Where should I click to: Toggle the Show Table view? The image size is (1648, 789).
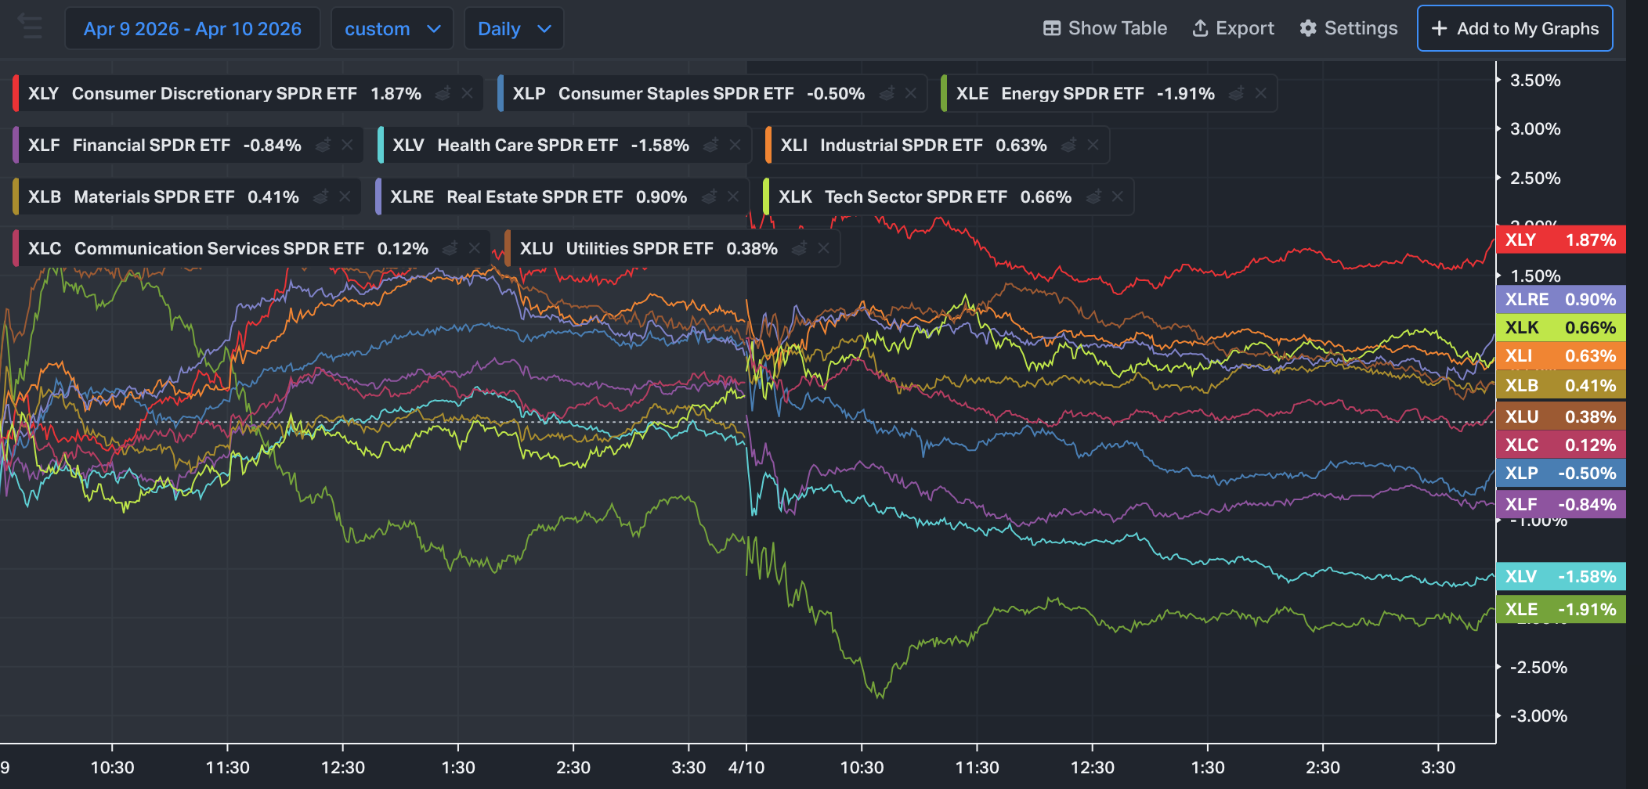tap(1104, 28)
